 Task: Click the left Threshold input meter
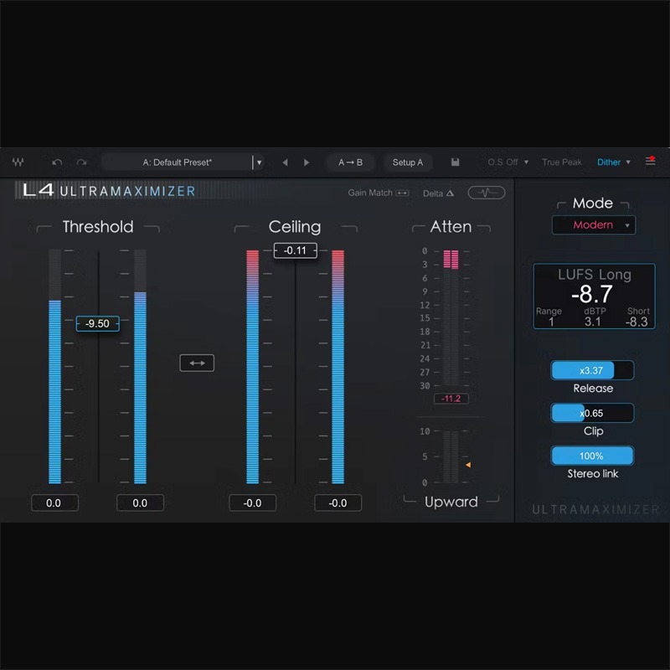point(54,367)
